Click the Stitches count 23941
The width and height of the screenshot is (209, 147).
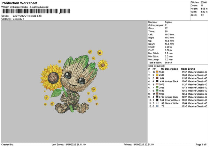click(204, 2)
